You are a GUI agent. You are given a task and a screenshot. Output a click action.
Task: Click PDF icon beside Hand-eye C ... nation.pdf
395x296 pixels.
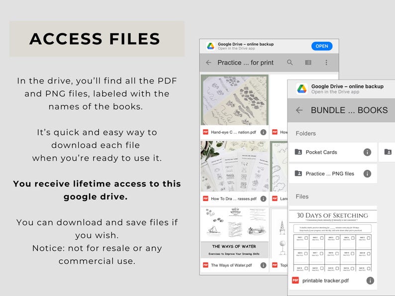pos(205,132)
